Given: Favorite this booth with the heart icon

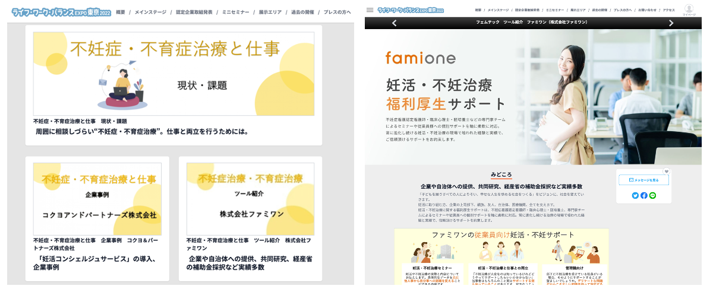Looking at the screenshot, I should [x=666, y=172].
